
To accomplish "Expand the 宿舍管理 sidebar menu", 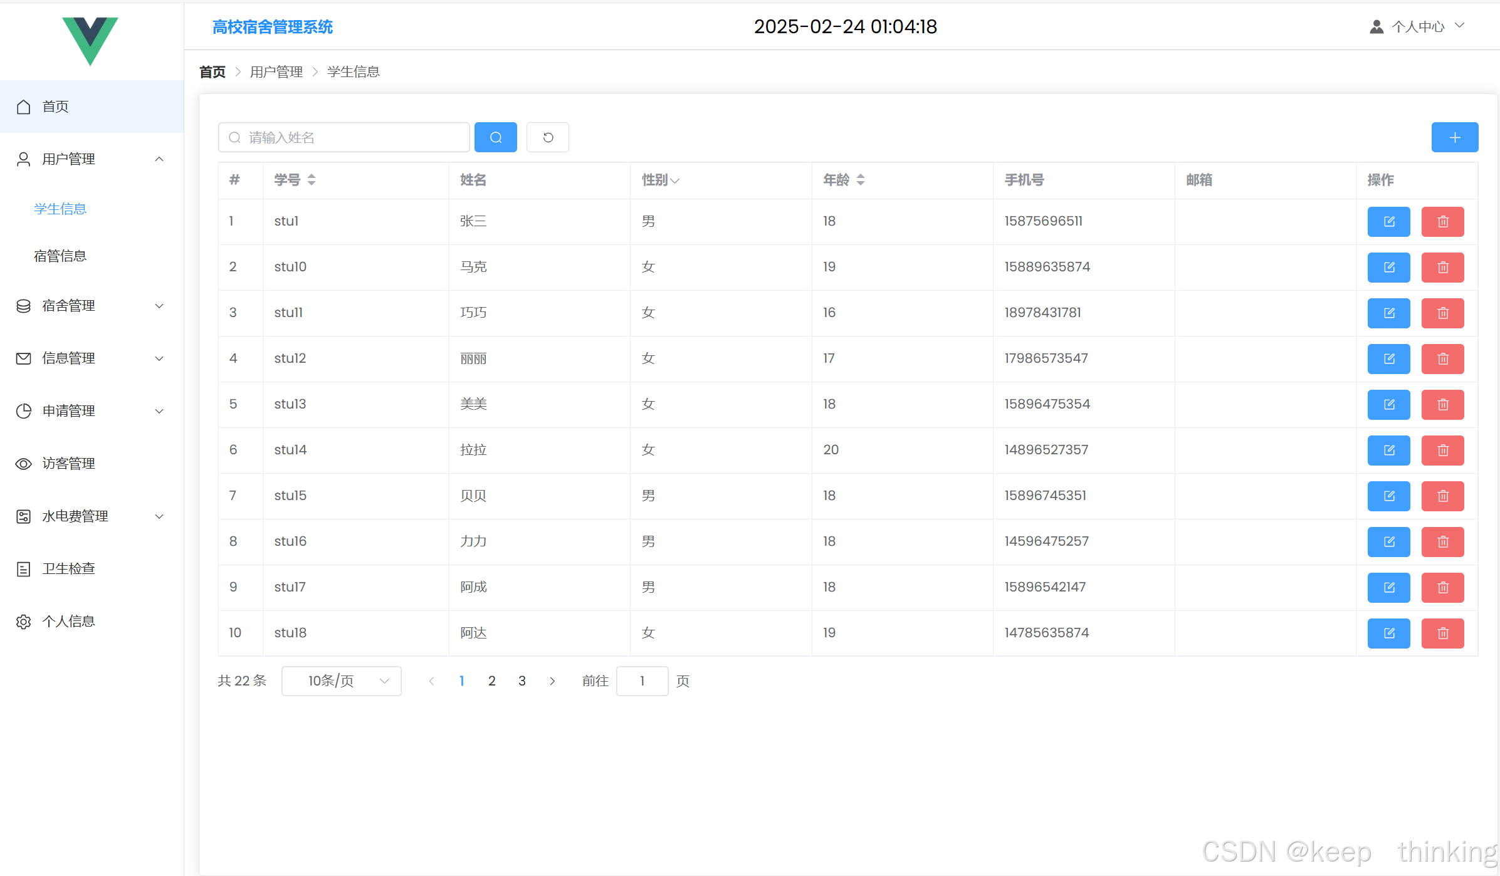I will [92, 306].
